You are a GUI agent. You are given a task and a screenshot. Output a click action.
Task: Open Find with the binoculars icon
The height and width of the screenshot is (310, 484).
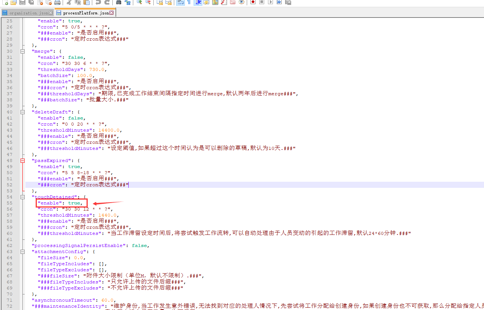[118, 2]
